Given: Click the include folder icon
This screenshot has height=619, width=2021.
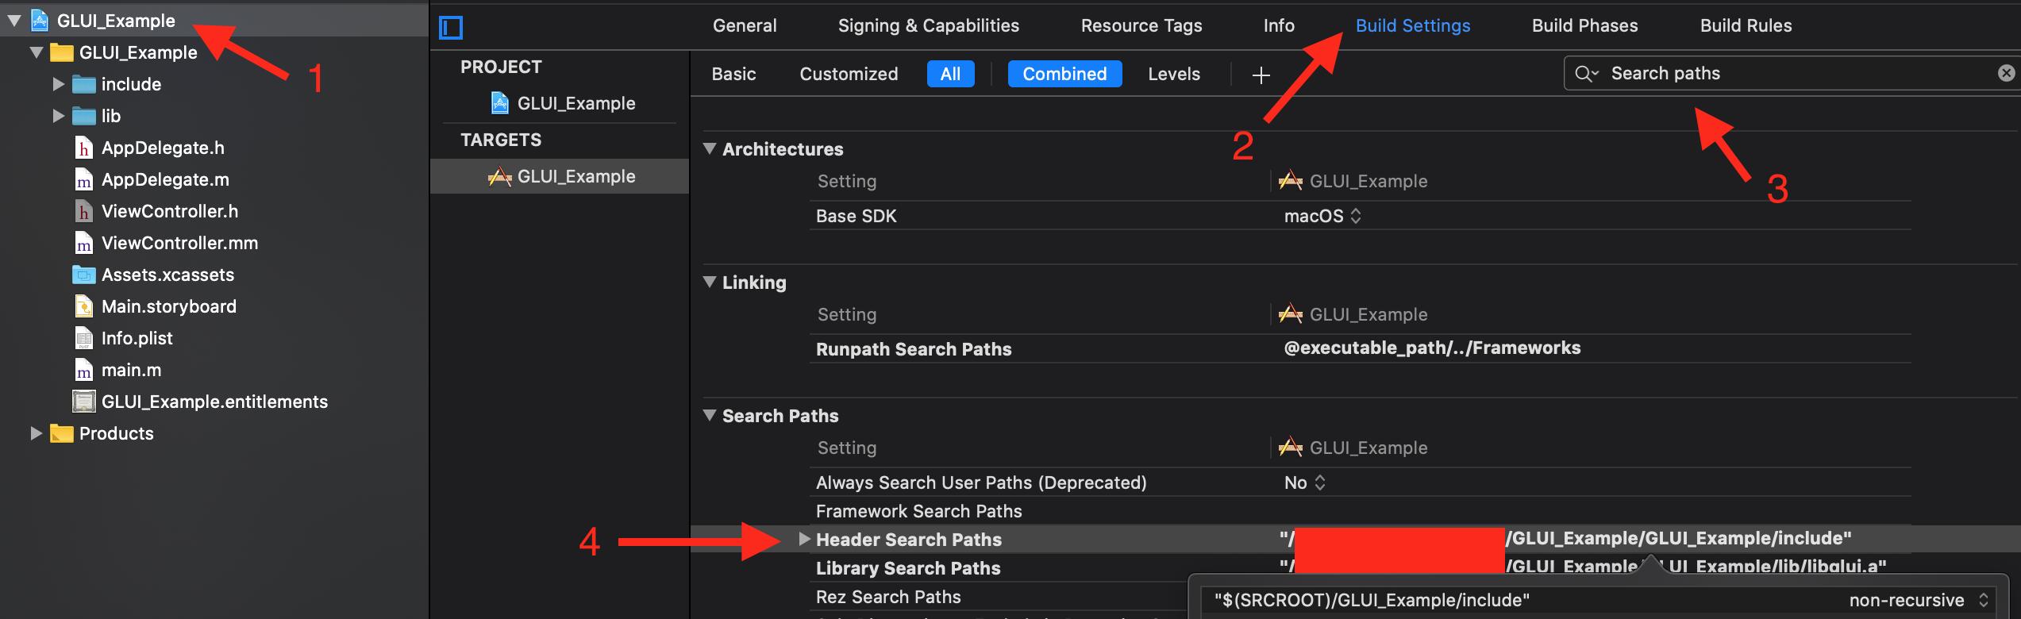Looking at the screenshot, I should [84, 84].
